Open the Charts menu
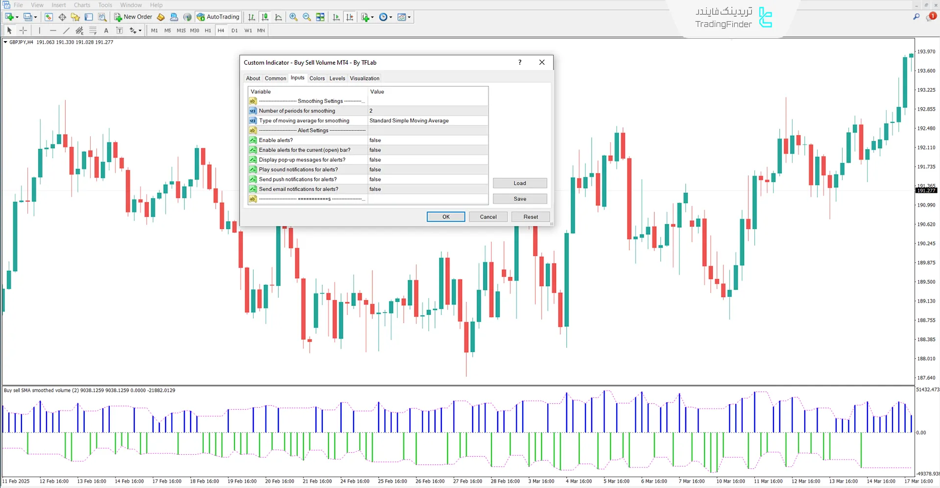 point(81,5)
